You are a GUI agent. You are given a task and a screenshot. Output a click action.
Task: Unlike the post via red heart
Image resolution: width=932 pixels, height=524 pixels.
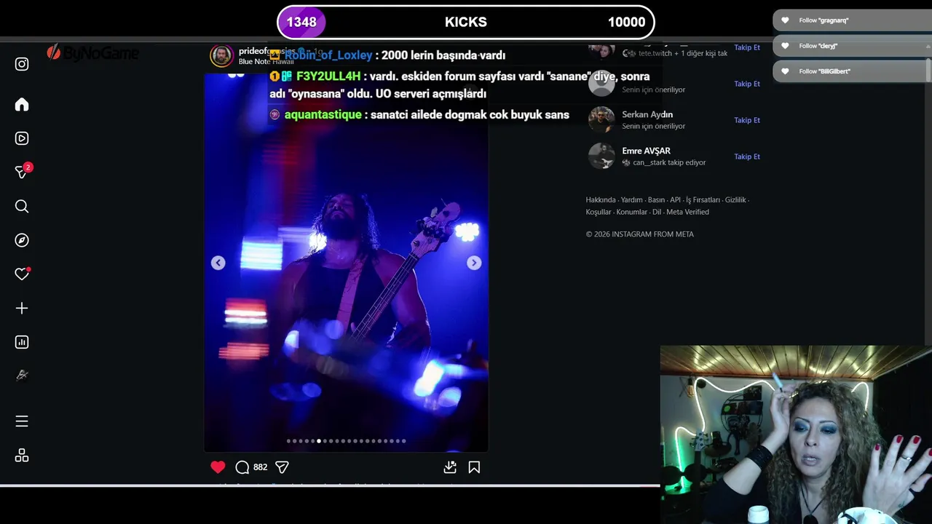[218, 467]
